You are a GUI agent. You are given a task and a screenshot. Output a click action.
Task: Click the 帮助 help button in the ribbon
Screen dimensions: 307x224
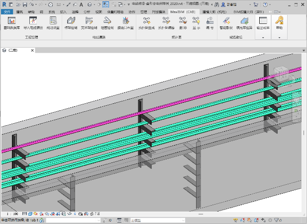[x=279, y=22]
